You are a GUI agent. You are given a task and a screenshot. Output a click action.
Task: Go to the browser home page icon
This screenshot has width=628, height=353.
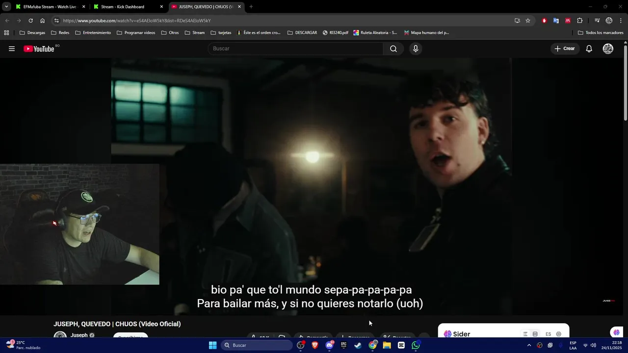click(x=42, y=21)
